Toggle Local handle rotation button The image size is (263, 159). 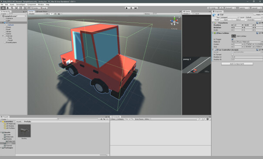(44, 8)
